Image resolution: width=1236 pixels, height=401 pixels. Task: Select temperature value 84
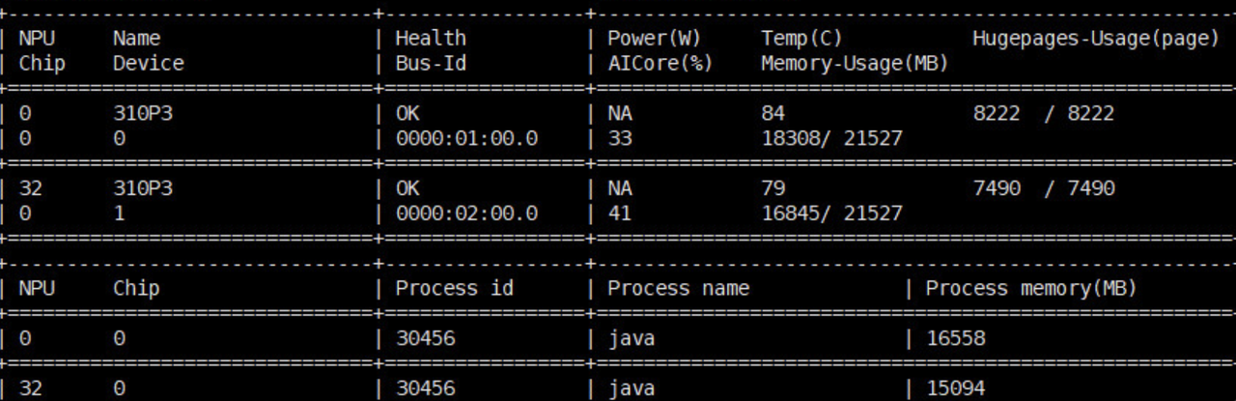pyautogui.click(x=772, y=114)
